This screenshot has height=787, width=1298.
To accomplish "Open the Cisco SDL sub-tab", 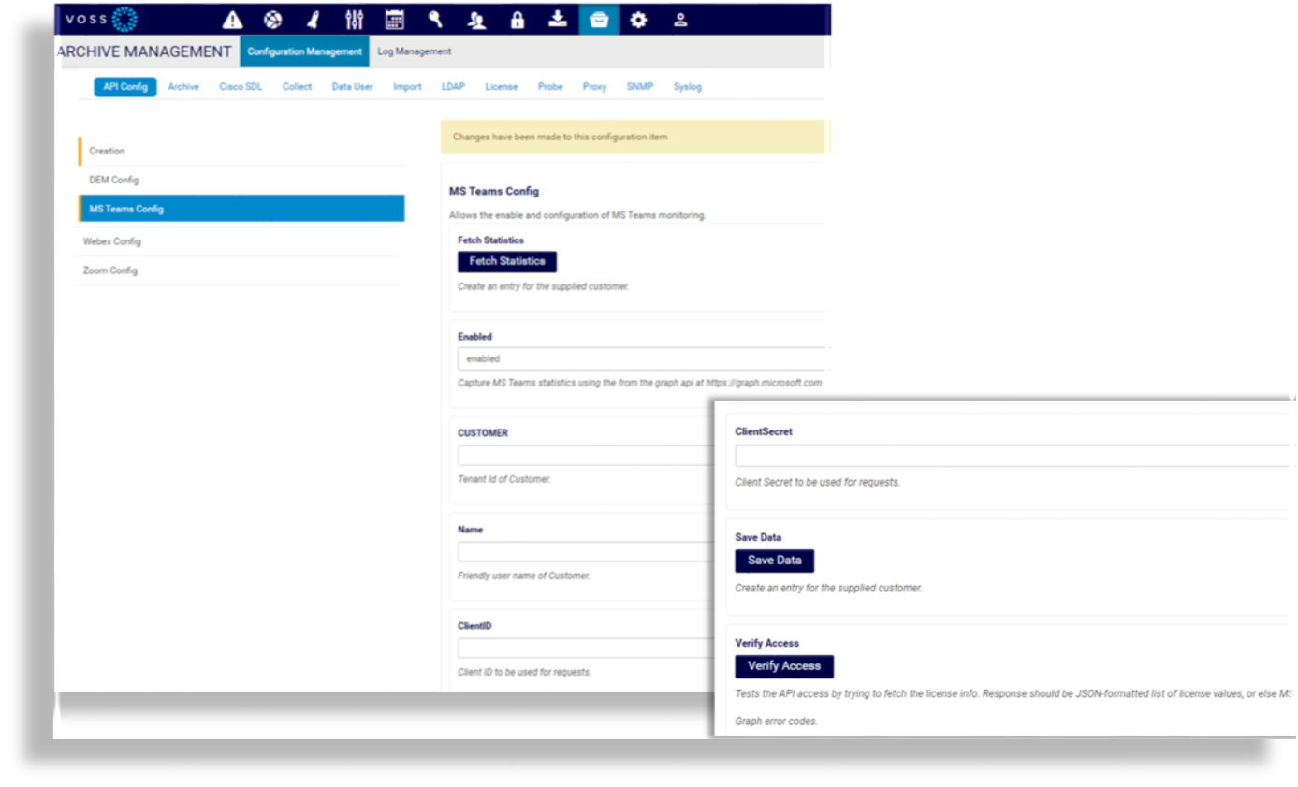I will [x=241, y=87].
